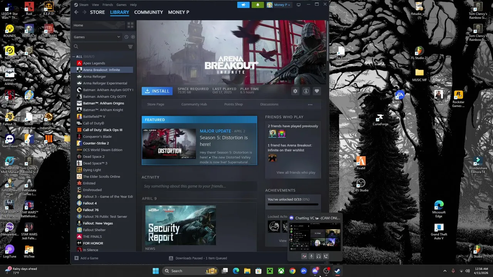Open Discord preview window thumbnail
This screenshot has height=277, width=493.
(x=315, y=237)
